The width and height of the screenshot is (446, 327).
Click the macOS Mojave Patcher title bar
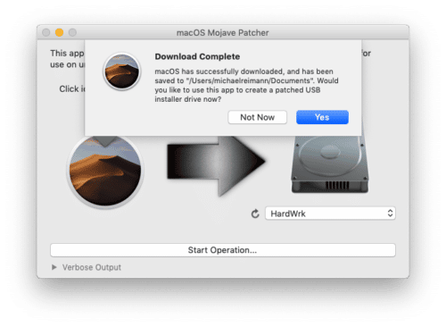click(x=223, y=32)
